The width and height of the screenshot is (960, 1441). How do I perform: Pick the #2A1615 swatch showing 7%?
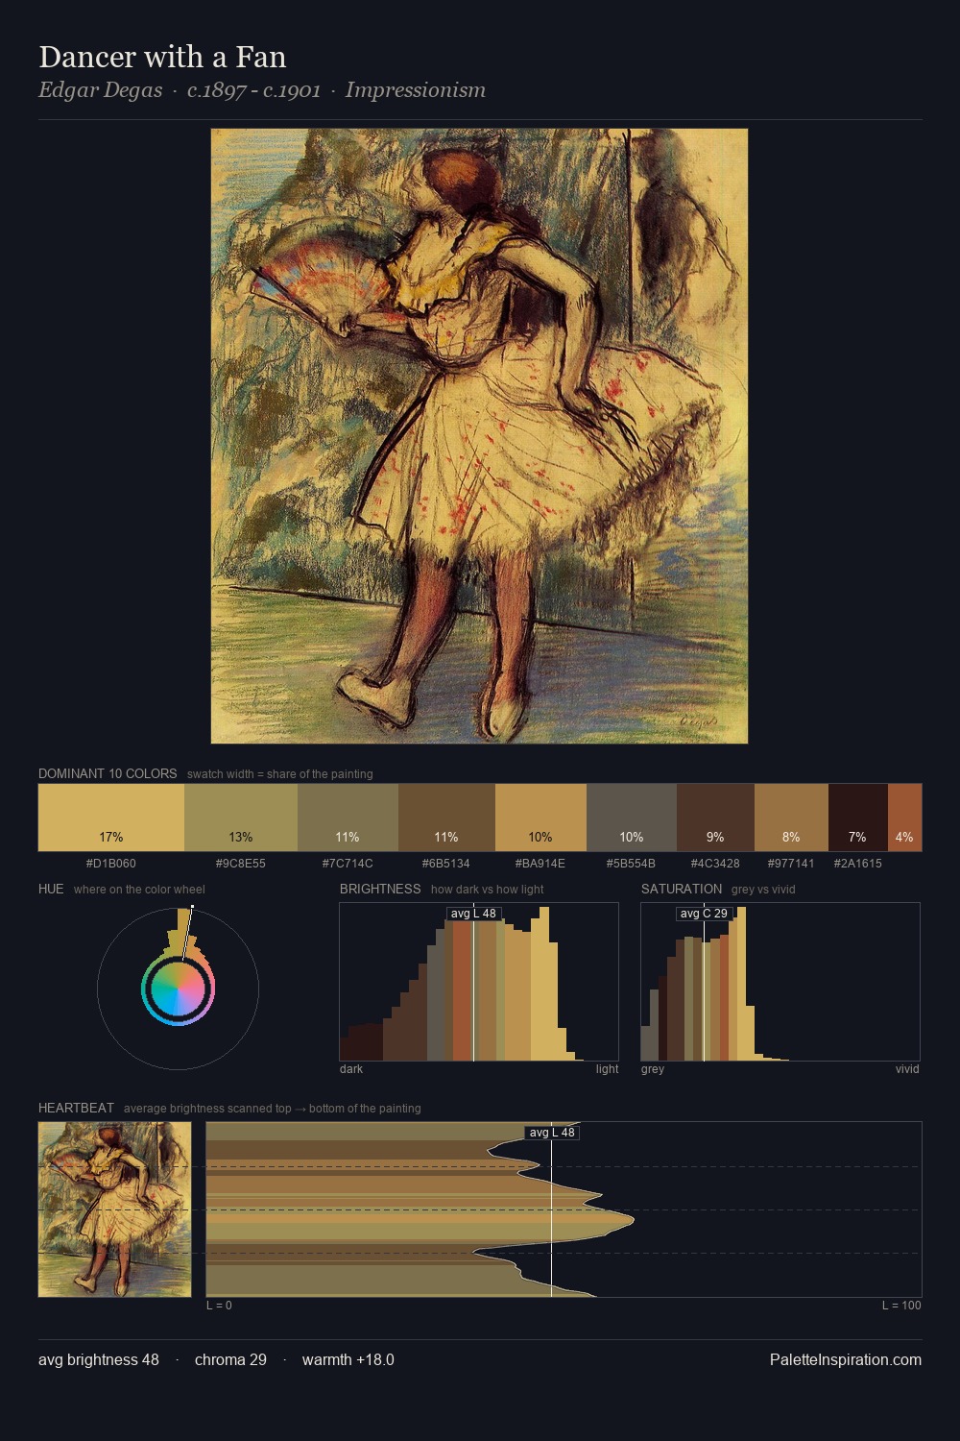click(x=858, y=818)
